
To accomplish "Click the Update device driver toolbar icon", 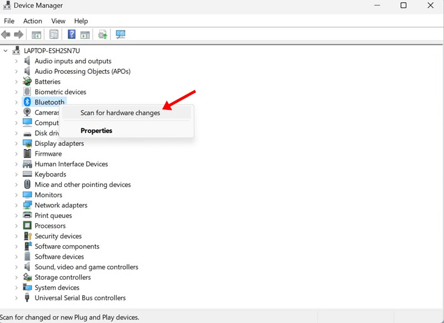I will pos(103,34).
